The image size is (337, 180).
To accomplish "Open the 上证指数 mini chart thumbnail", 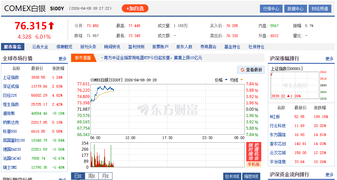I will [294, 85].
